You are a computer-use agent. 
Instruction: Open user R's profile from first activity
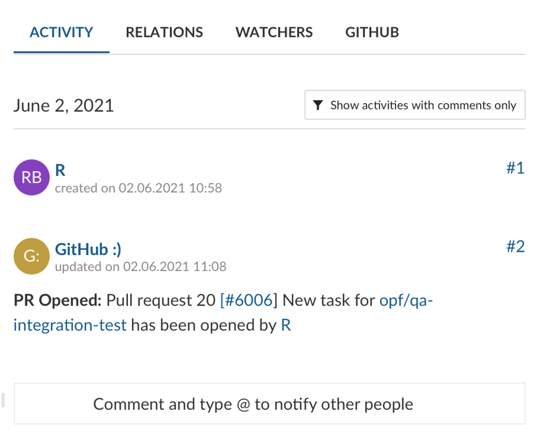point(60,170)
